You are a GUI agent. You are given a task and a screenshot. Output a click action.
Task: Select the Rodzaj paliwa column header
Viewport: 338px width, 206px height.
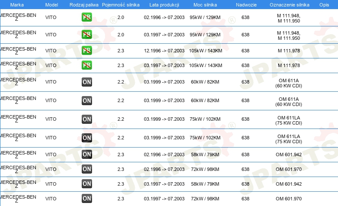(84, 5)
